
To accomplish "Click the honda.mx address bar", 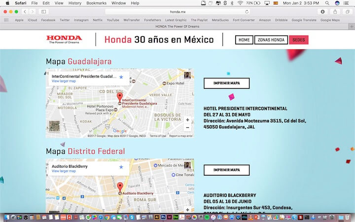I will 177,11.
